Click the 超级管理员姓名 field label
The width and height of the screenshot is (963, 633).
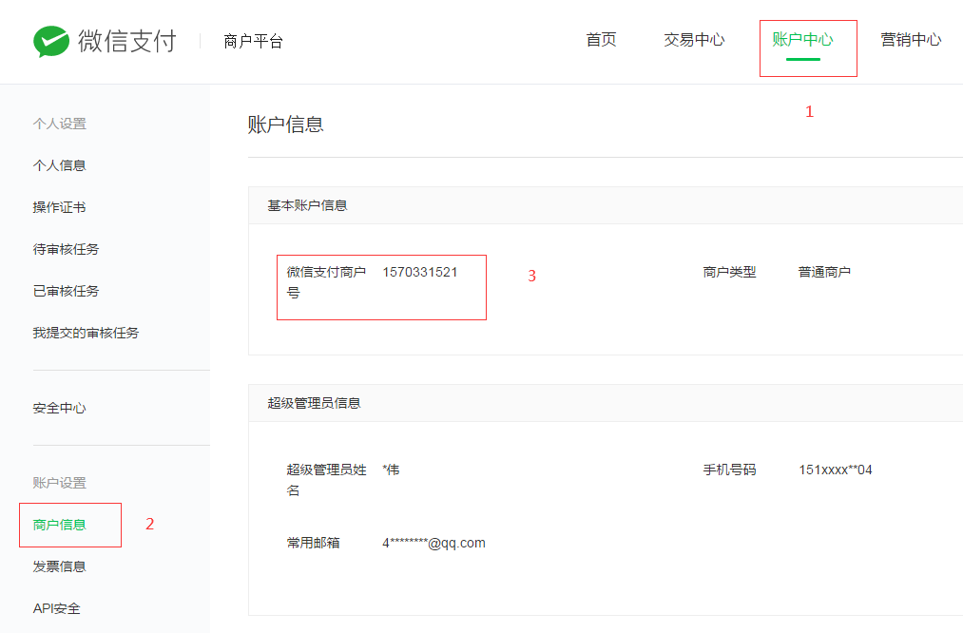click(x=327, y=480)
